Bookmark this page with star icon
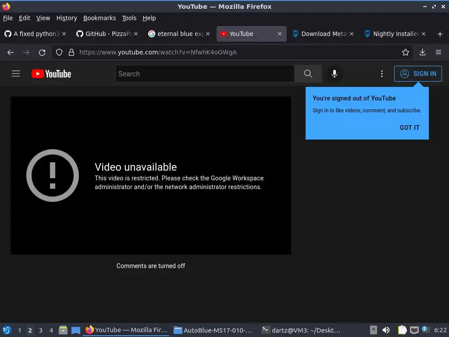The image size is (449, 337). point(405,52)
